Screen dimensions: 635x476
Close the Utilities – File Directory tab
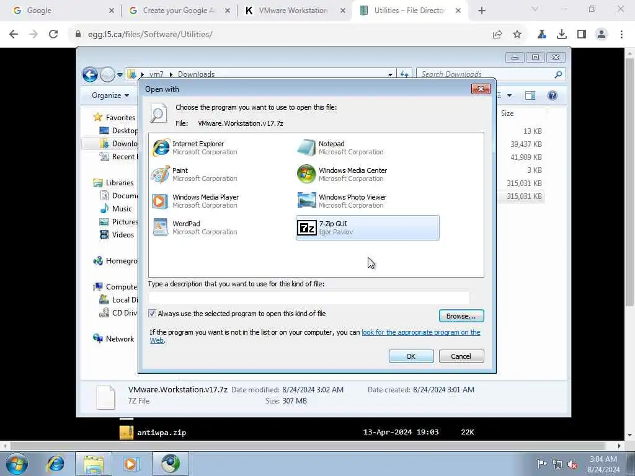pos(458,11)
